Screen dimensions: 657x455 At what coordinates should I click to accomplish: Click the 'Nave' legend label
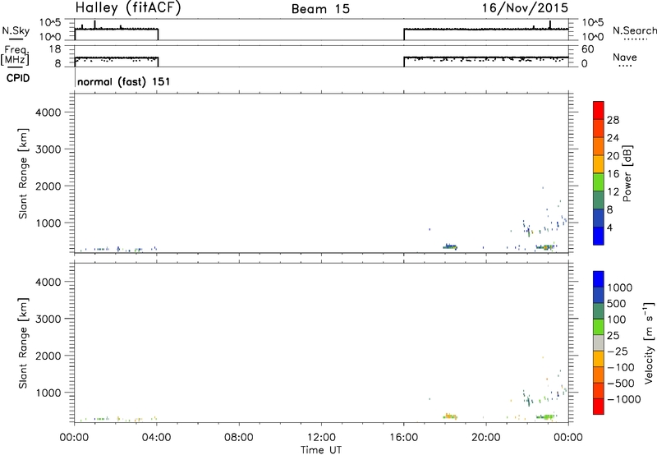pyautogui.click(x=625, y=57)
